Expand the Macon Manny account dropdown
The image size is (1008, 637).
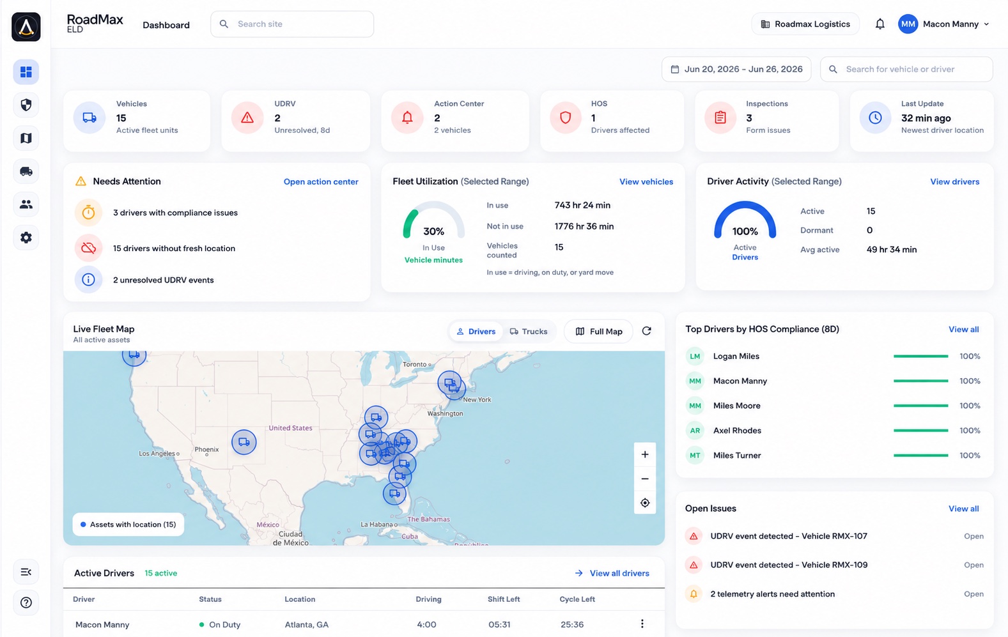coord(986,24)
